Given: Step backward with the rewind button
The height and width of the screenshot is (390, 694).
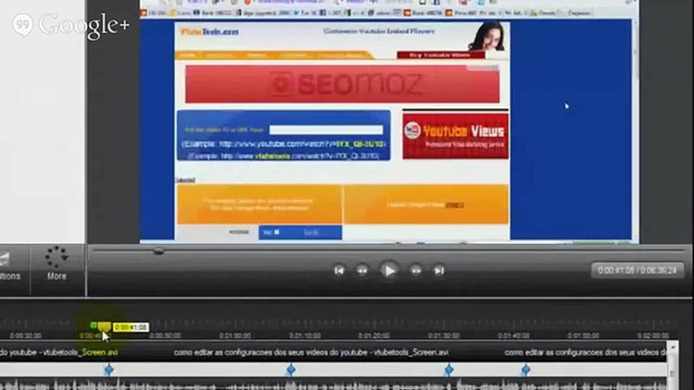Looking at the screenshot, I should (362, 270).
